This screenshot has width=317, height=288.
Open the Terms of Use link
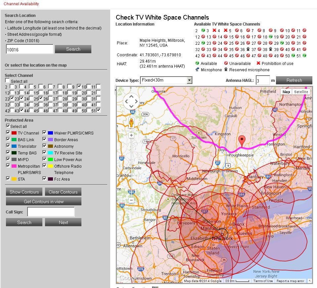(263, 281)
